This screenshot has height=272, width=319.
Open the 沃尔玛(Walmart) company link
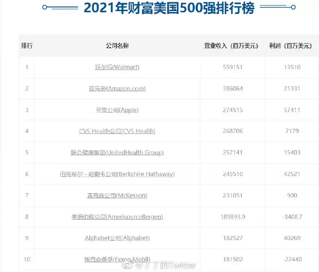117,67
